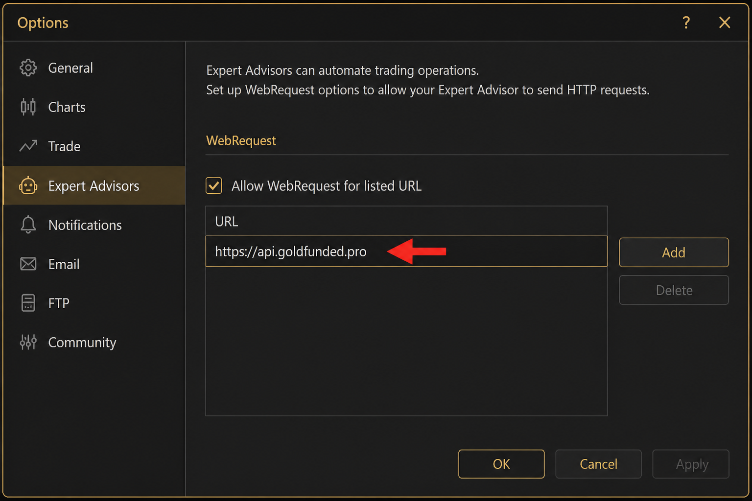Click the Expert Advisors robot icon
This screenshot has width=752, height=501.
pos(28,185)
